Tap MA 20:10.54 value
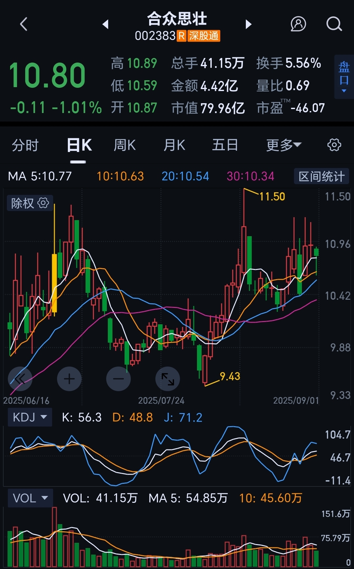 click(x=185, y=176)
